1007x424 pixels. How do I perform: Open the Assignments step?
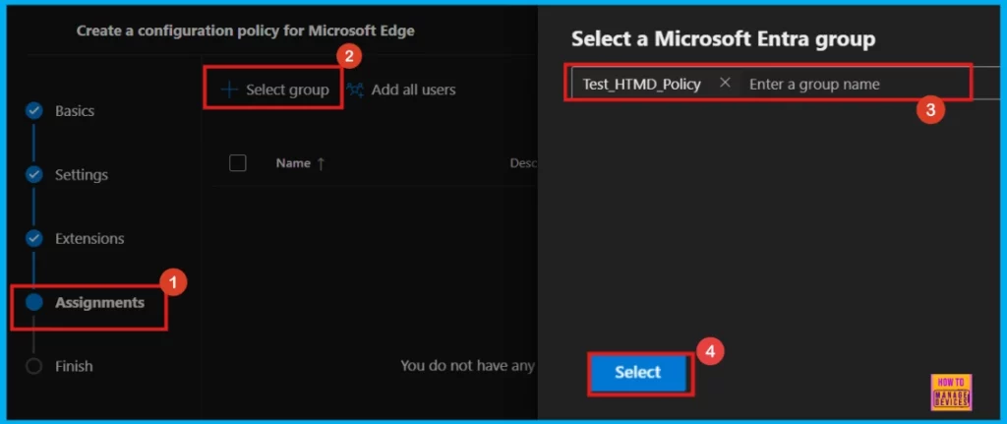[x=99, y=302]
